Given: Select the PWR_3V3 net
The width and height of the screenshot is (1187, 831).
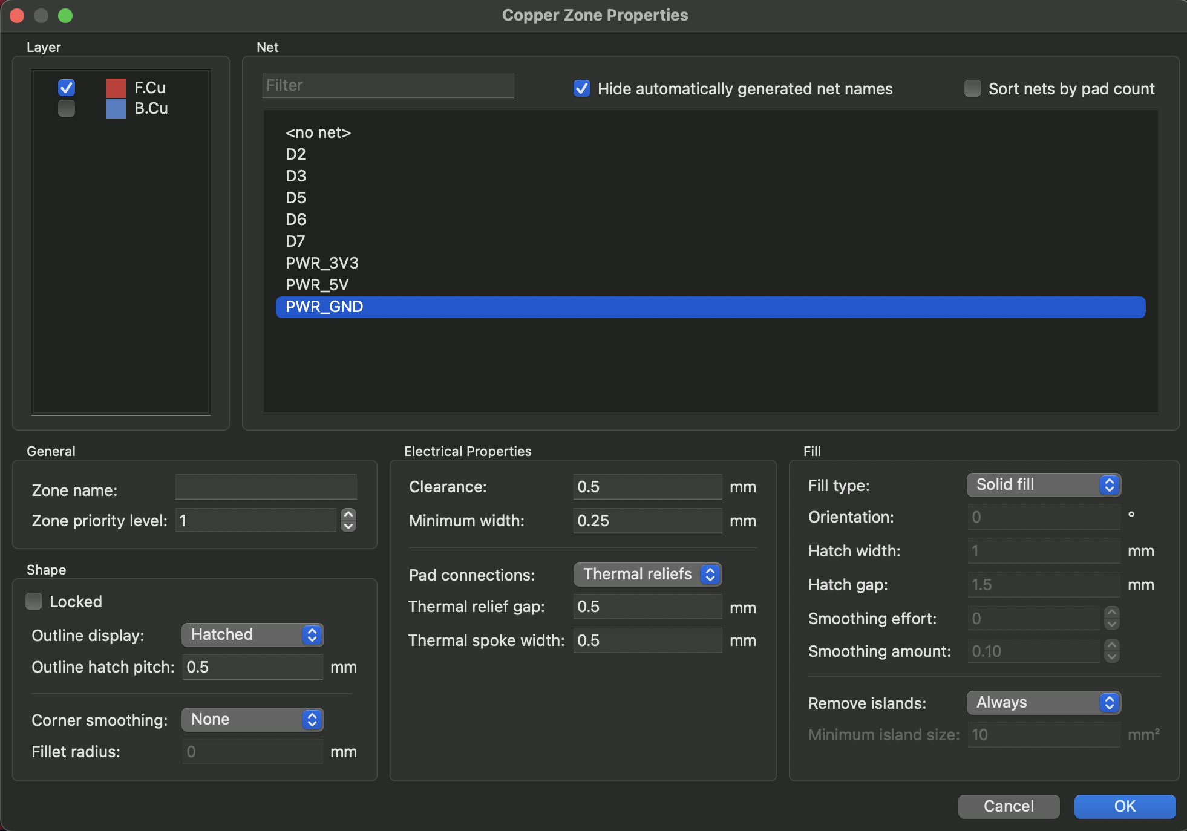Looking at the screenshot, I should click(322, 263).
